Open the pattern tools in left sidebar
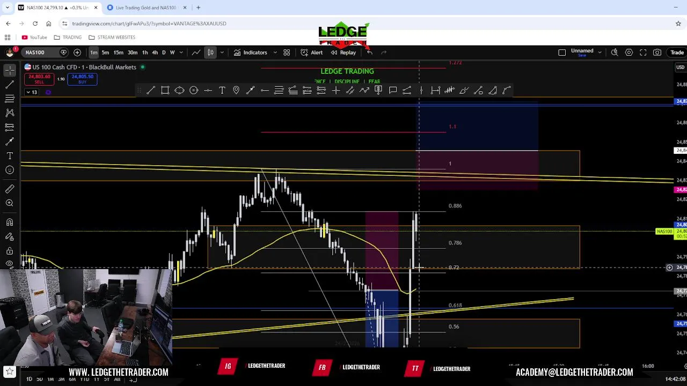Image resolution: width=687 pixels, height=386 pixels. pyautogui.click(x=10, y=113)
